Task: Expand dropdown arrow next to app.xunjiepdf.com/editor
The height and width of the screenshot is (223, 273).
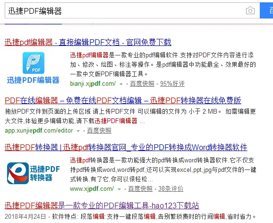Action: [x=78, y=131]
